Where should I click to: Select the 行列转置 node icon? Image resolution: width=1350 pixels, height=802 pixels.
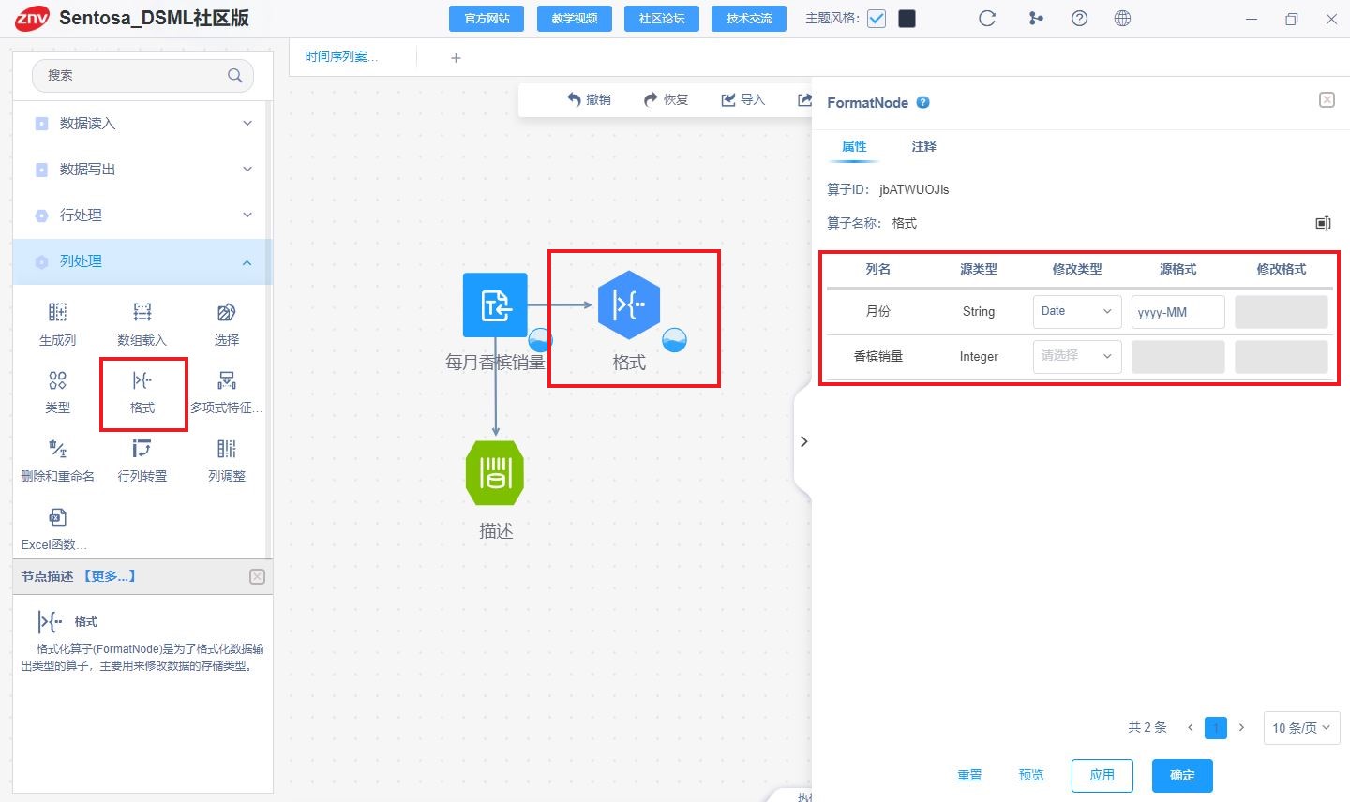pyautogui.click(x=142, y=449)
